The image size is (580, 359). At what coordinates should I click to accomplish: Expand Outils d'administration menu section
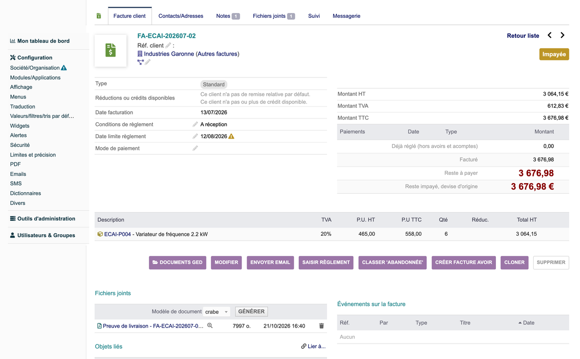(x=43, y=218)
